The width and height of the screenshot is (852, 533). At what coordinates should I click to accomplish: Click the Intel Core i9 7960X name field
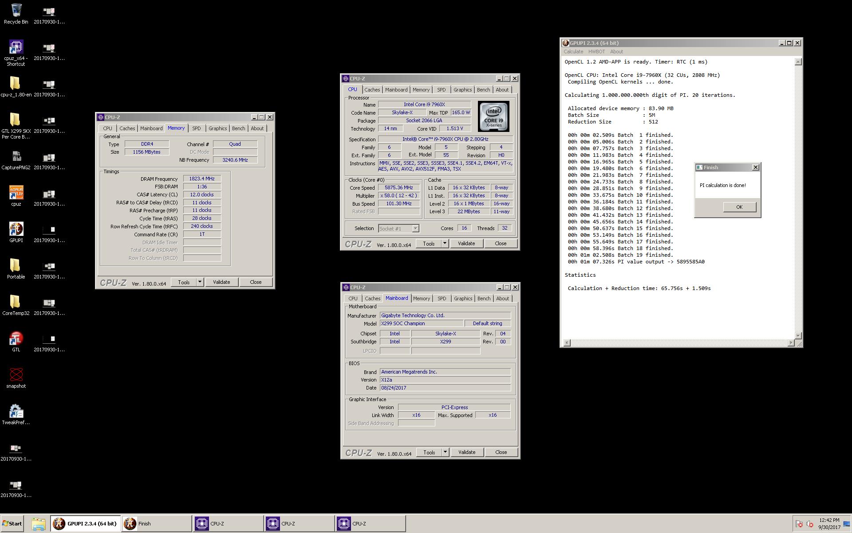pyautogui.click(x=424, y=104)
